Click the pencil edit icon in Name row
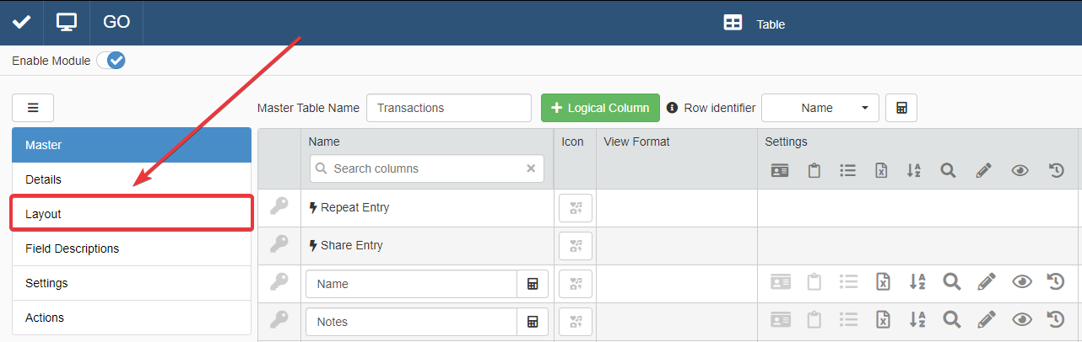 [984, 282]
